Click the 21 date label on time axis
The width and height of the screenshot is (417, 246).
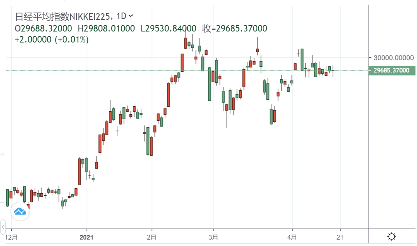click(340, 238)
